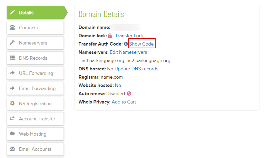Click the phone icon beside Contacts
The image size is (265, 158).
(x=12, y=28)
